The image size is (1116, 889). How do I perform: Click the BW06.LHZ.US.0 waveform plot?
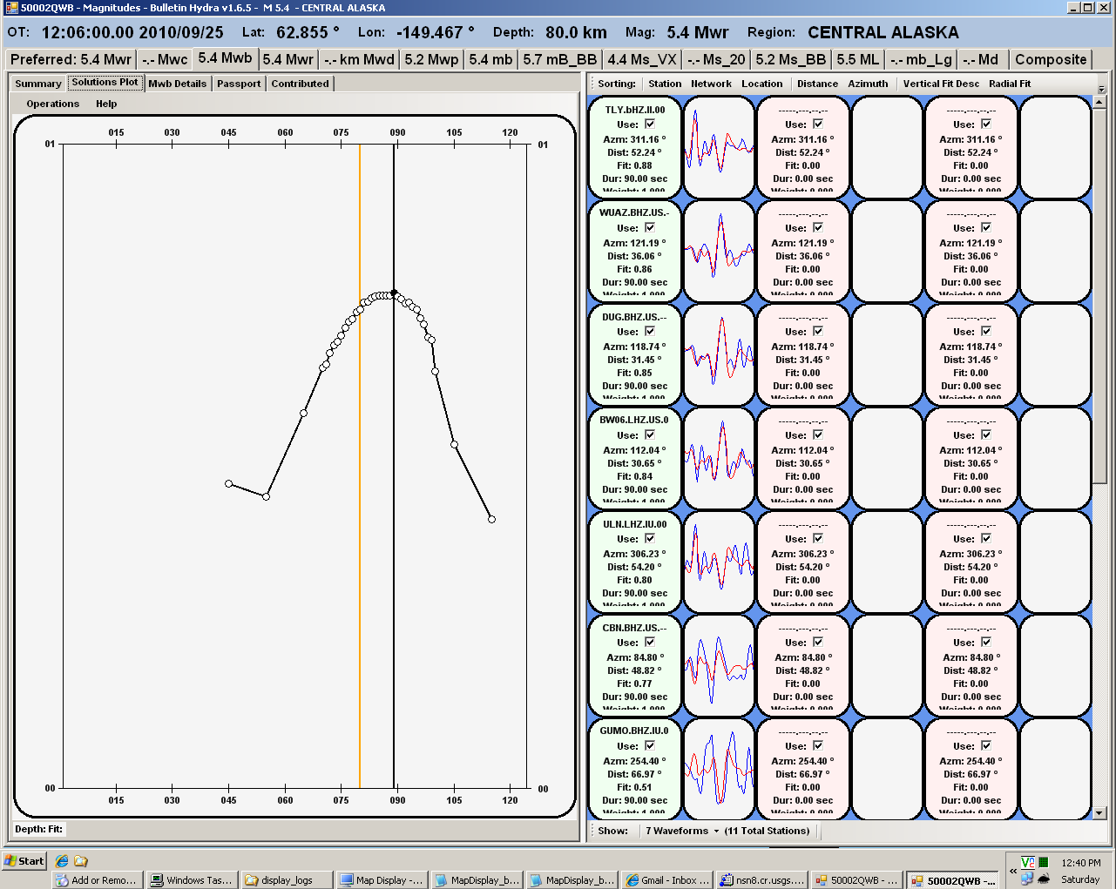pos(719,458)
